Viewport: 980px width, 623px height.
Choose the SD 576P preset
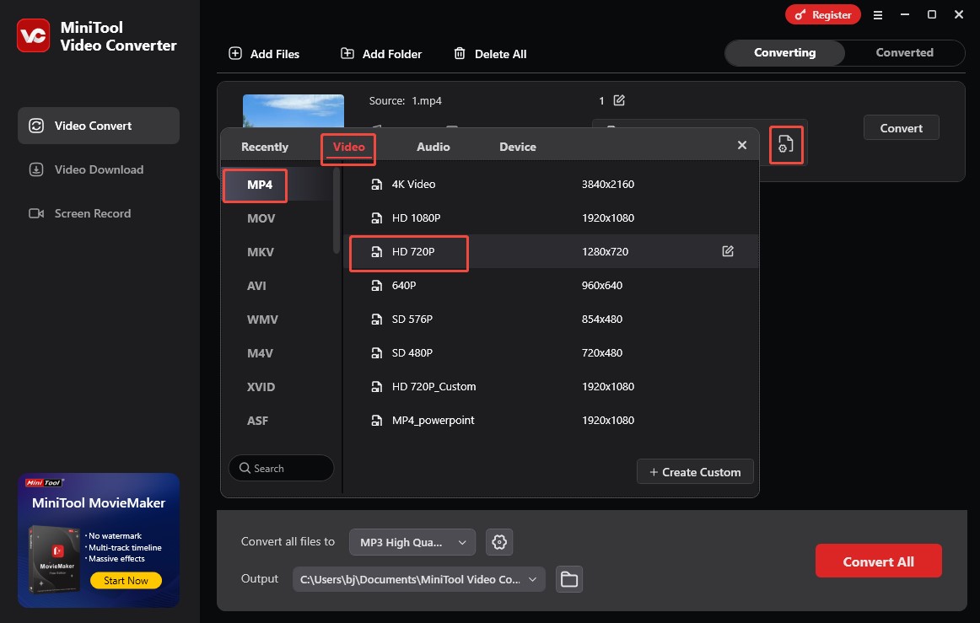[552, 320]
